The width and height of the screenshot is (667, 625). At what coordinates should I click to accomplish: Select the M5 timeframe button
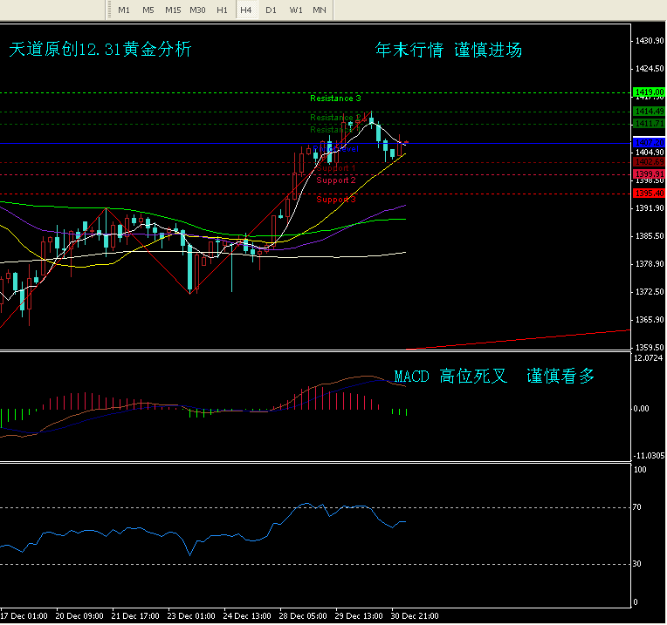[x=148, y=10]
